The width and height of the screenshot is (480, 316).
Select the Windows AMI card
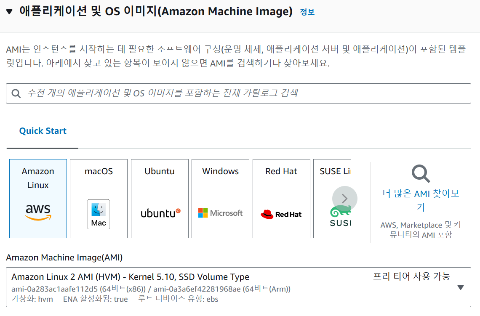220,199
